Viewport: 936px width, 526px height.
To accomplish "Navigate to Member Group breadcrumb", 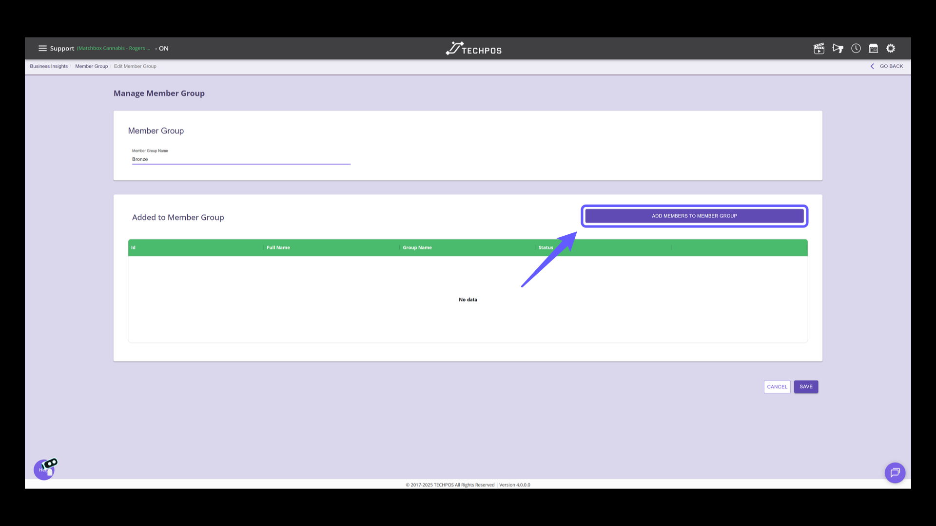I will click(x=91, y=66).
